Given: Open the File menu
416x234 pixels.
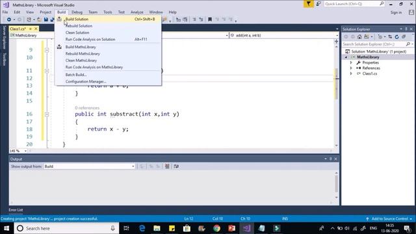Looking at the screenshot, I should tap(5, 12).
